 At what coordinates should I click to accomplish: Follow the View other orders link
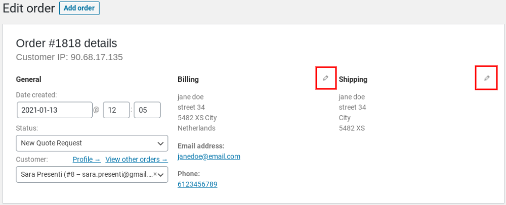pos(136,160)
